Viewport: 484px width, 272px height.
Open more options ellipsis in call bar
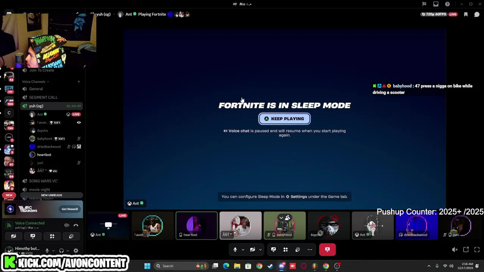click(x=310, y=249)
